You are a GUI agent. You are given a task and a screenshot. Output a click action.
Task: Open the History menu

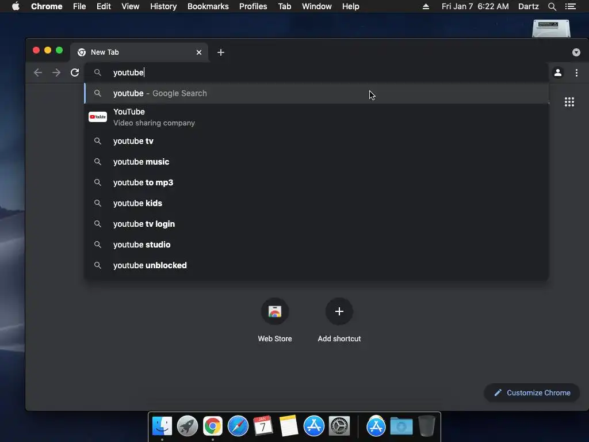163,6
